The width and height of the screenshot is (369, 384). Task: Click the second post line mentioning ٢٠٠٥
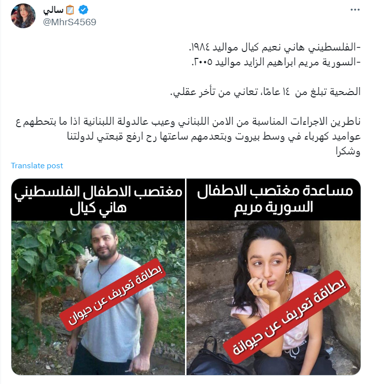click(x=276, y=62)
